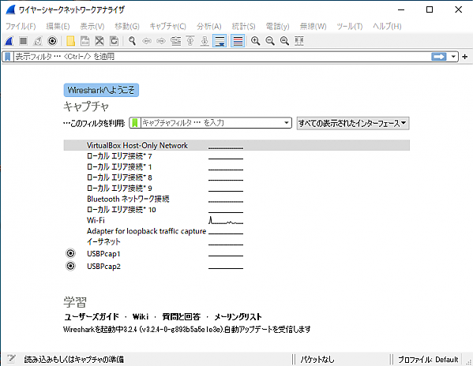Reload the capture file icon

pos(114,41)
